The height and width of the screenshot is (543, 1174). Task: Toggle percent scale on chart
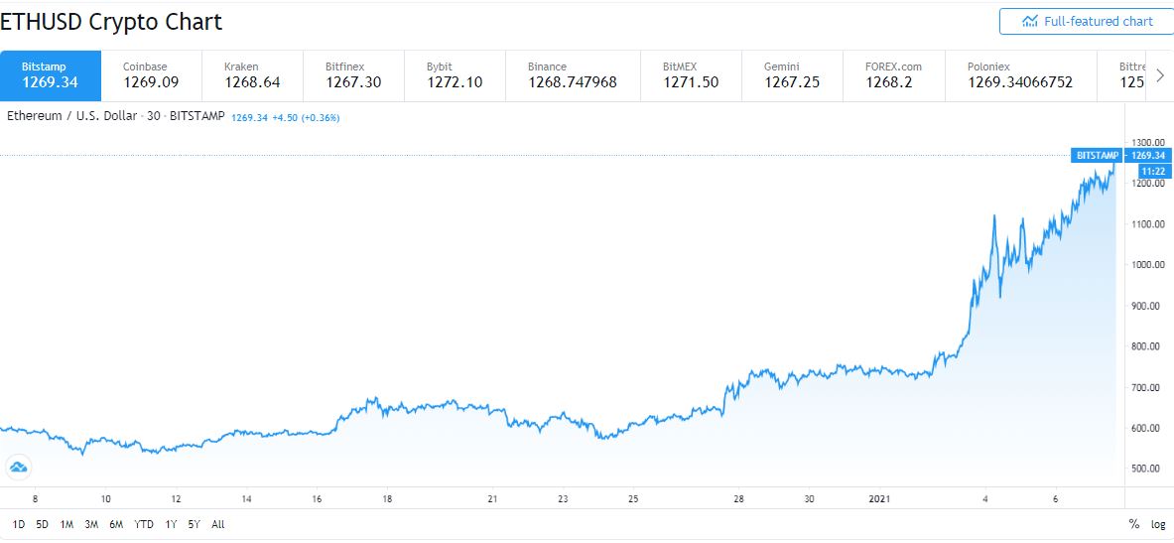(x=1133, y=524)
